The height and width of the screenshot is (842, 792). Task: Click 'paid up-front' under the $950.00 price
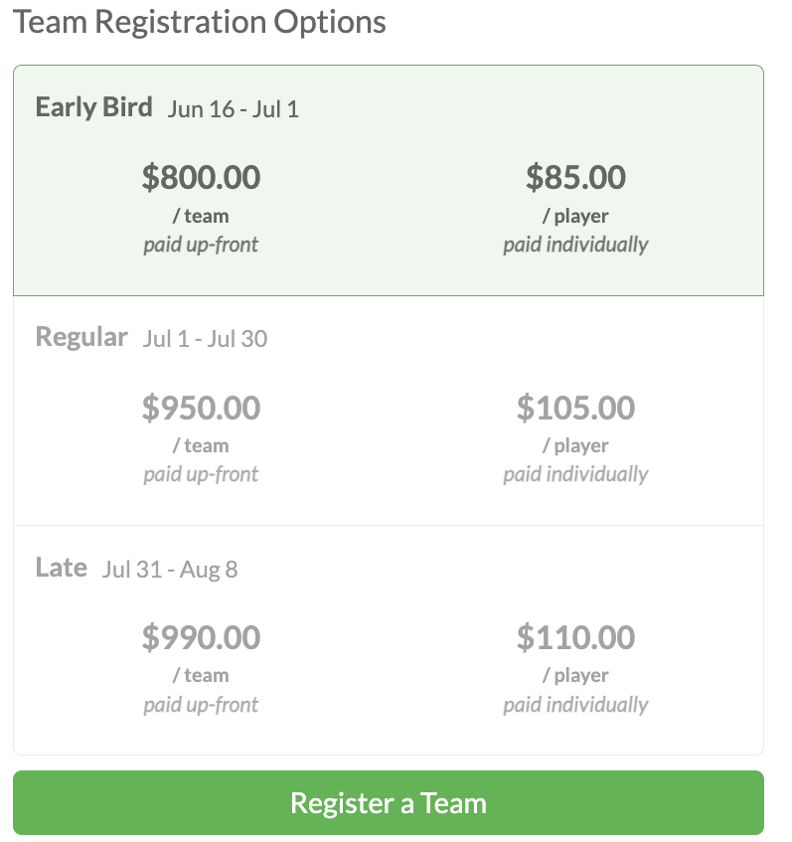[201, 475]
